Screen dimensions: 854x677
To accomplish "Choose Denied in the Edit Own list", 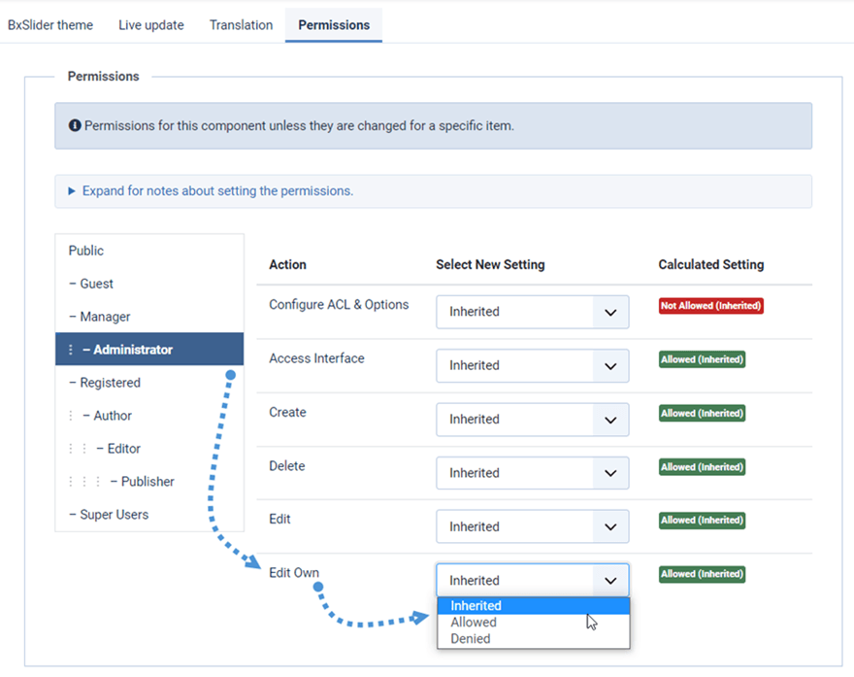I will pos(471,639).
